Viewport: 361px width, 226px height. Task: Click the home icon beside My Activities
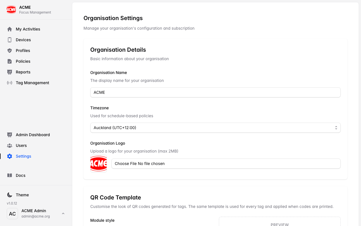point(10,29)
